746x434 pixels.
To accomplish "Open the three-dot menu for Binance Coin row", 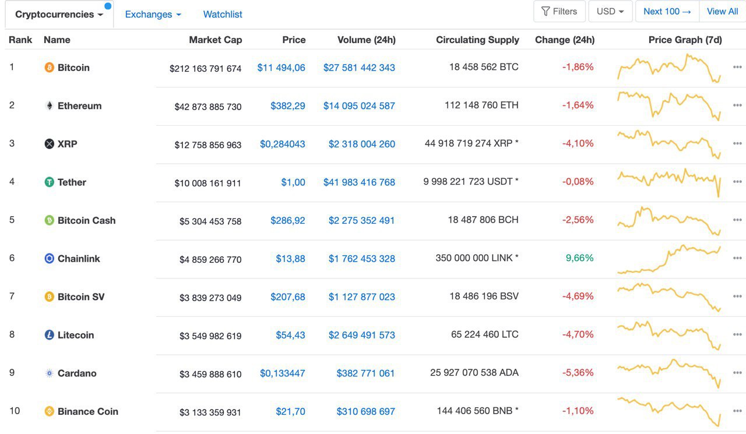I will (737, 411).
